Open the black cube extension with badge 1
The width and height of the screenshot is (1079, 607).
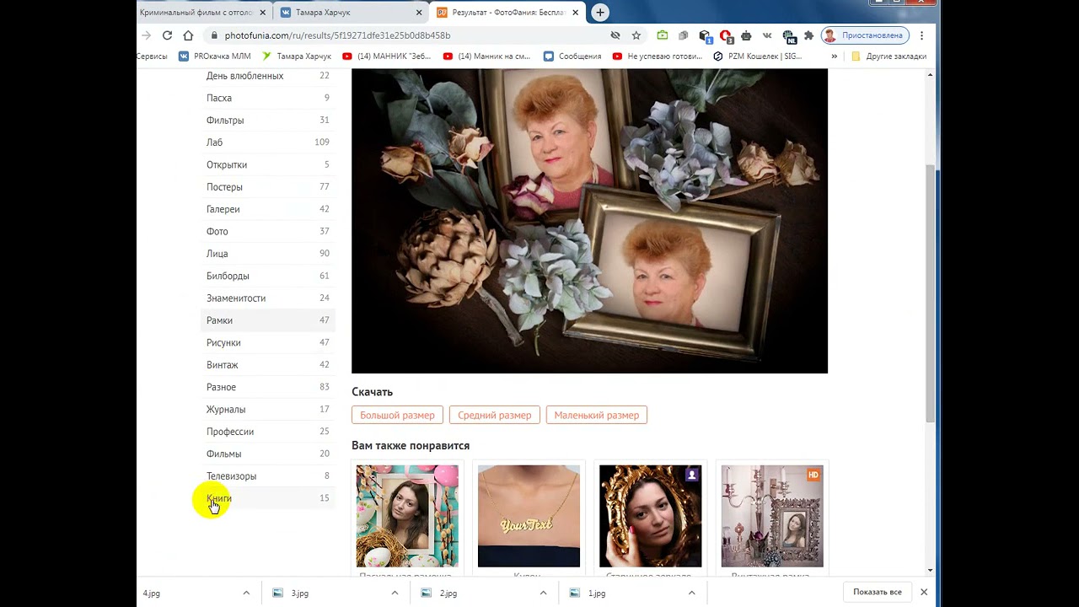(705, 36)
